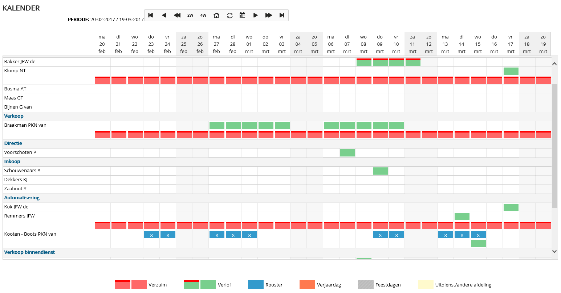Select the Automatisering department header
The image size is (561, 293).
tap(22, 198)
